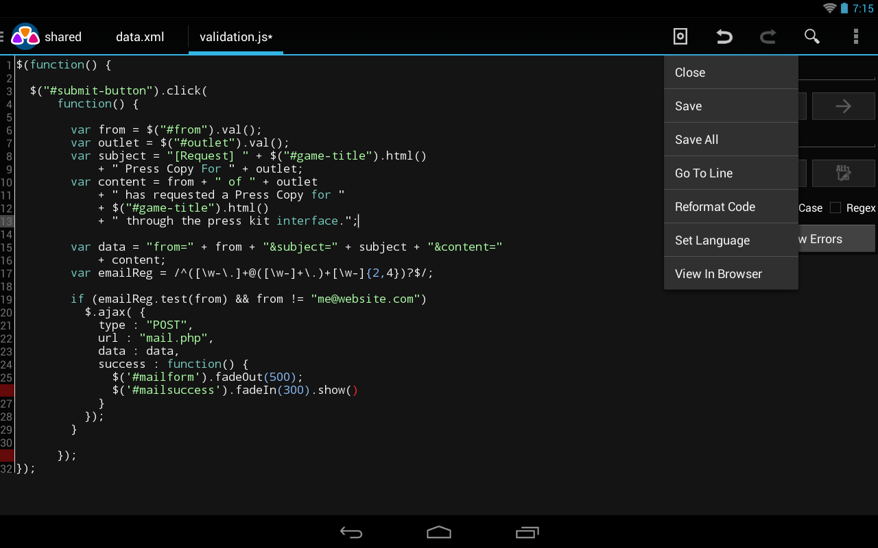The height and width of the screenshot is (548, 878).
Task: Click error marker on line 31 gutter
Action: coord(7,456)
